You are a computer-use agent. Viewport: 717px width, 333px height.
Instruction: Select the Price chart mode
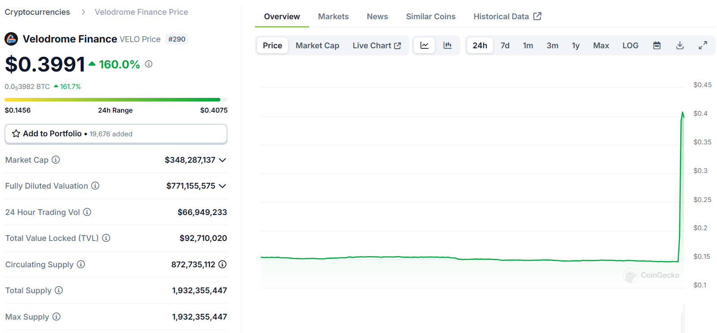click(x=272, y=45)
